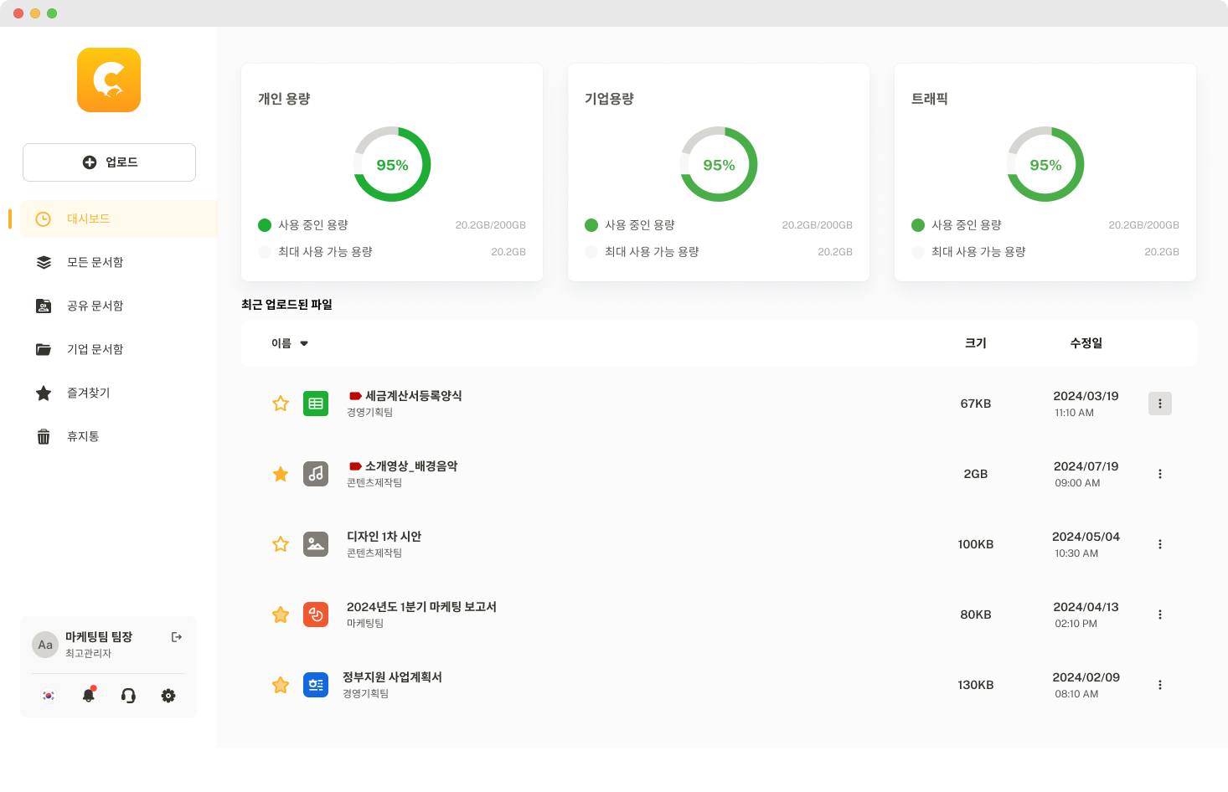Image resolution: width=1228 pixels, height=792 pixels.
Task: Open the 대시보드 menu item
Action: tap(119, 219)
